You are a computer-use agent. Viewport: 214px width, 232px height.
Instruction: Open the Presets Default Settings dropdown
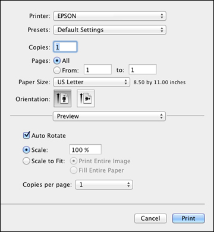(109, 30)
